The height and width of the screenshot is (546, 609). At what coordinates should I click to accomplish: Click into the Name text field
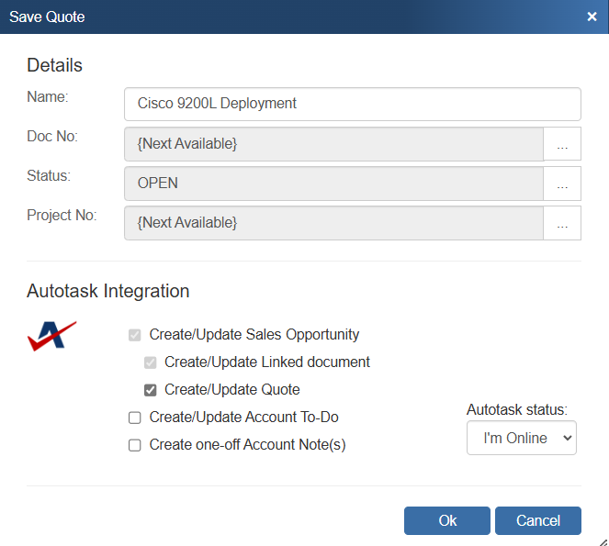(352, 104)
